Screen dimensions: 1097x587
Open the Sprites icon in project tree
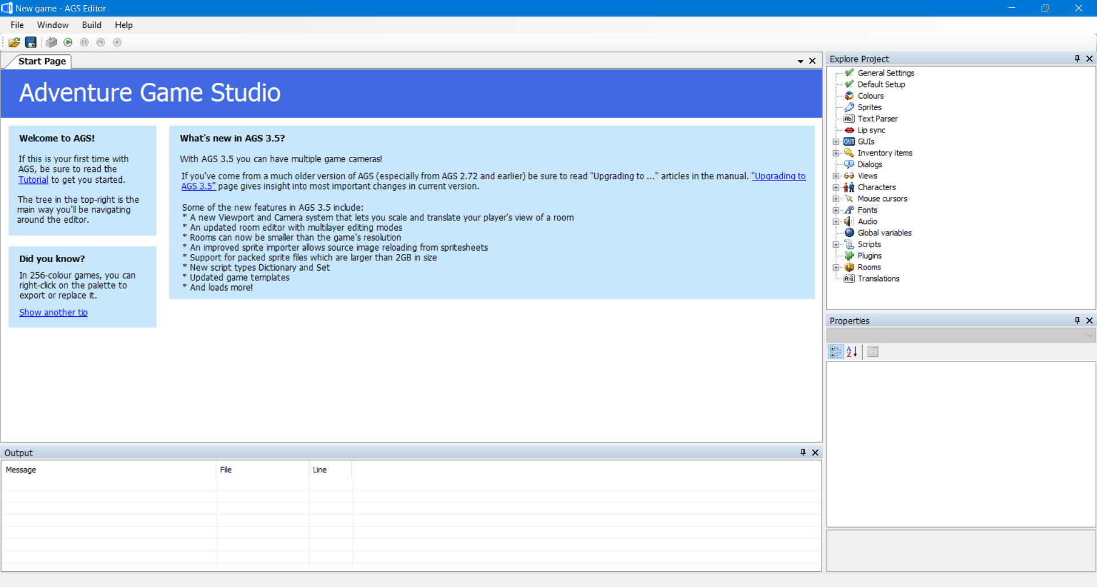[850, 107]
